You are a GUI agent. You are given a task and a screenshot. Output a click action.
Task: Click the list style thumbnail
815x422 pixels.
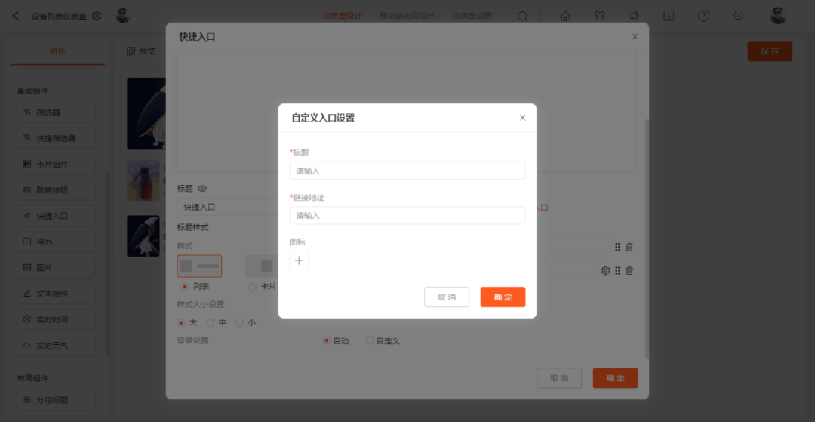click(x=199, y=266)
